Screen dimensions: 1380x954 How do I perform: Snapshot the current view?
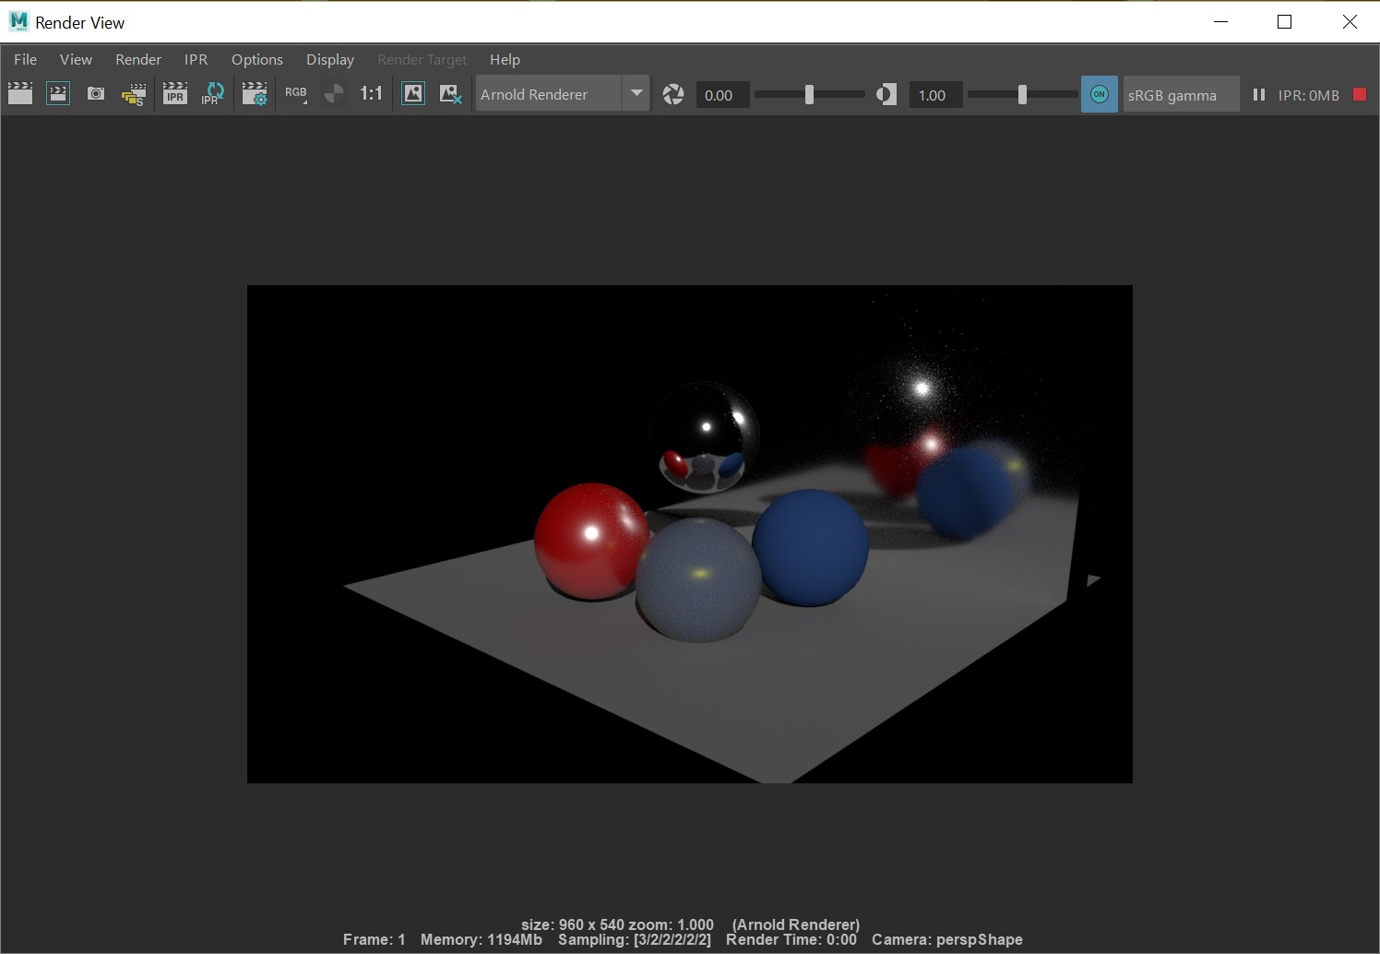click(96, 93)
